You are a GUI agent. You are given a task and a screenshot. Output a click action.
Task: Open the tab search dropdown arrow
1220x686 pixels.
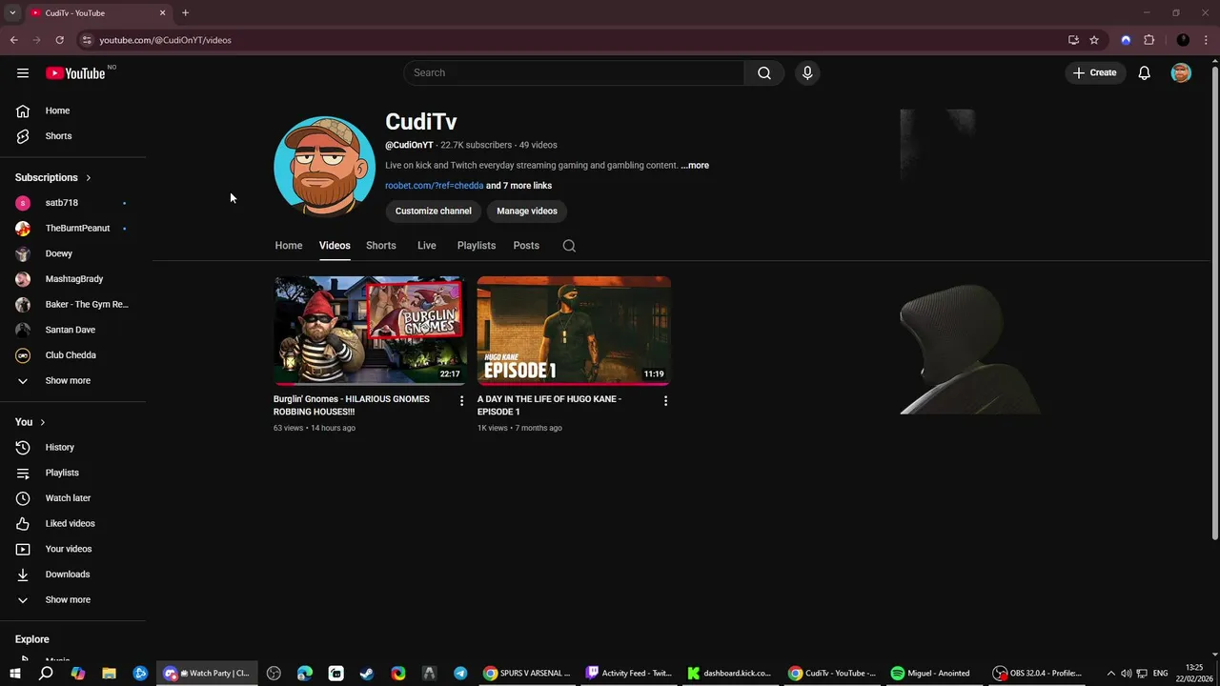tap(12, 12)
